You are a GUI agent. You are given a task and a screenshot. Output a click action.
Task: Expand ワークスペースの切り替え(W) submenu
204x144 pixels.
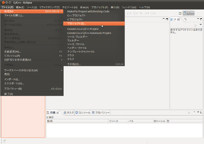(x=32, y=70)
